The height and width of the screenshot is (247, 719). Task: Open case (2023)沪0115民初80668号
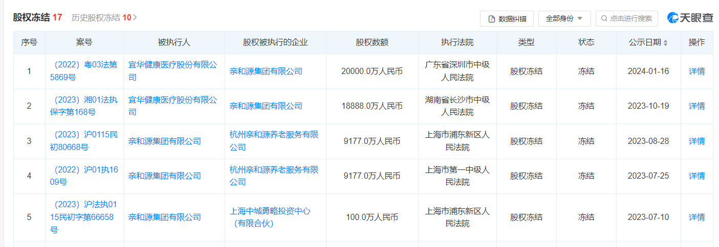point(84,141)
